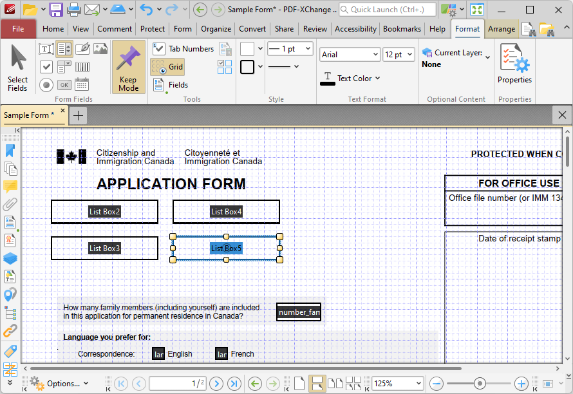This screenshot has height=394, width=573.
Task: Toggle full screen UI mode icon
Action: 477,10
